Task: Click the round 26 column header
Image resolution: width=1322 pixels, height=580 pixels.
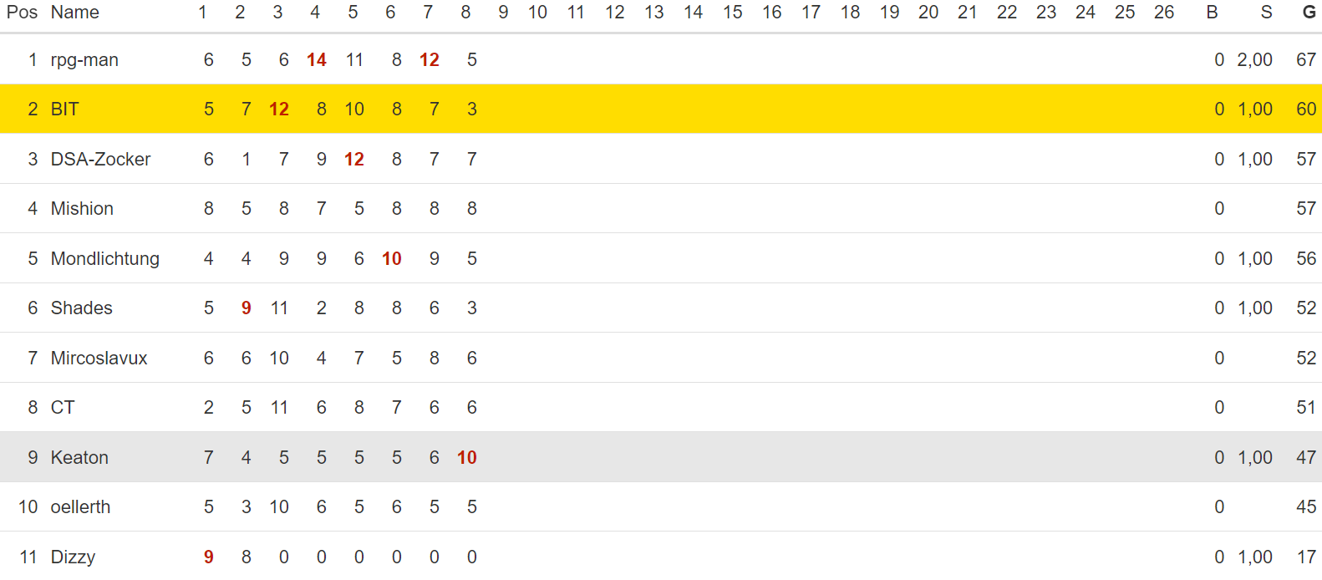Action: (1164, 13)
